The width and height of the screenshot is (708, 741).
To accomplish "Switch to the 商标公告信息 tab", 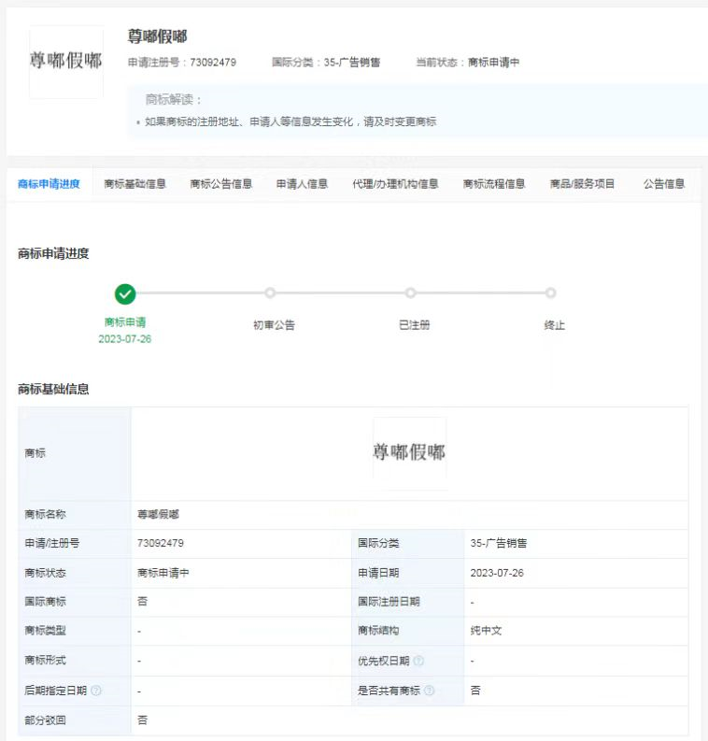I will (221, 184).
